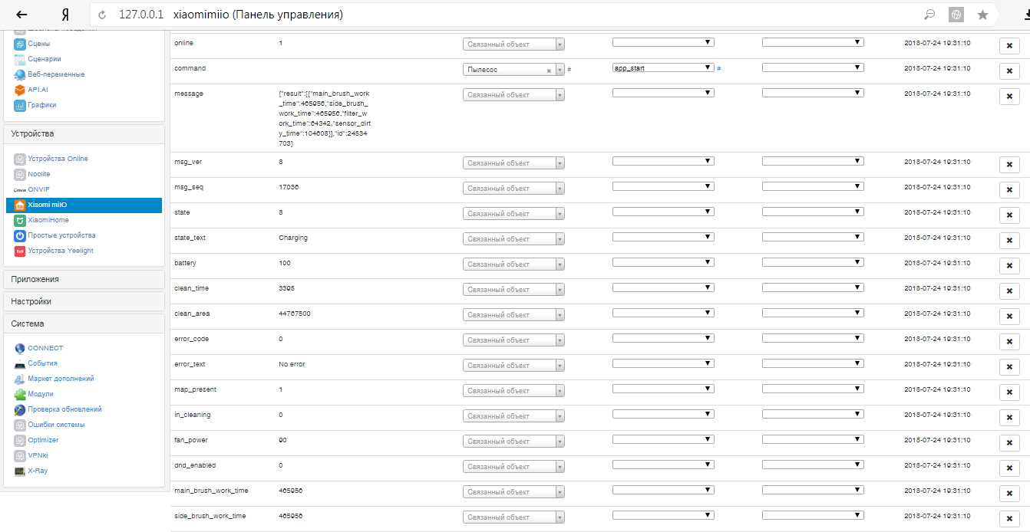This screenshot has height=532, width=1030.
Task: Click the Yeelight devices red icon
Action: pyautogui.click(x=20, y=251)
